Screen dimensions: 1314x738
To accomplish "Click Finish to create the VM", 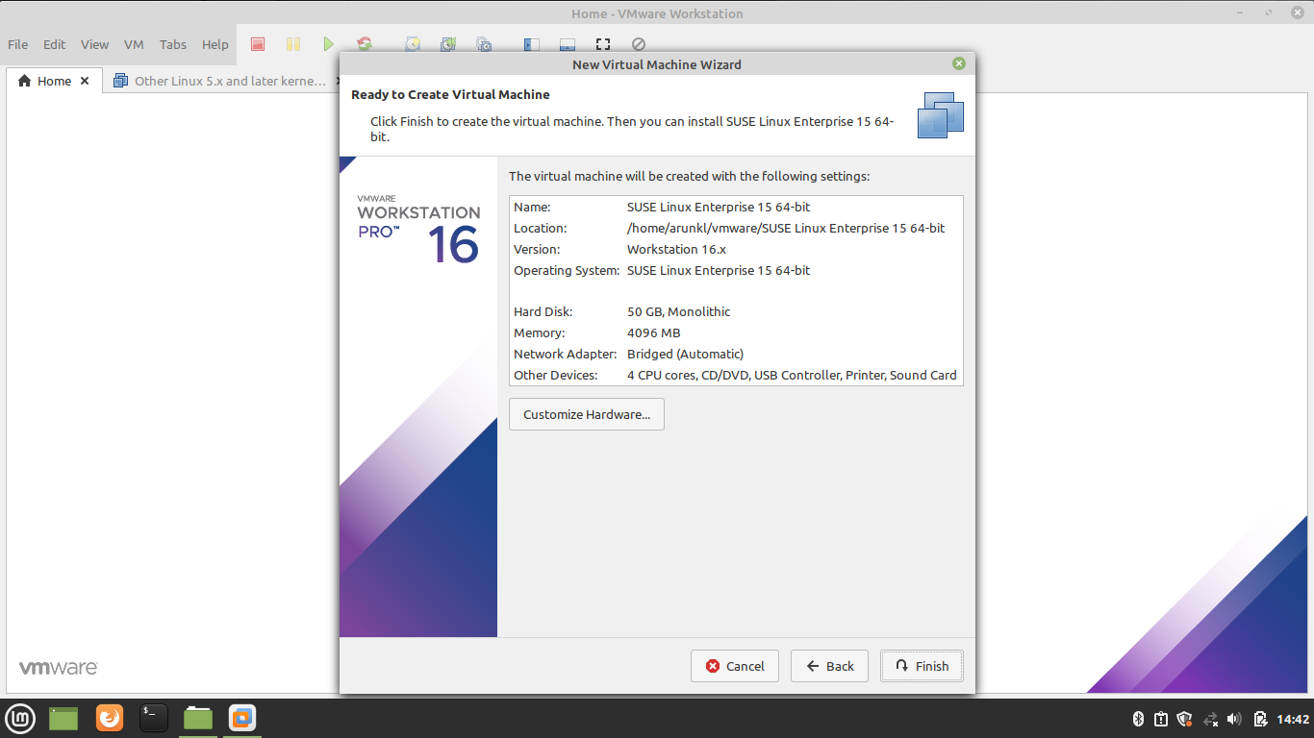I will click(922, 666).
